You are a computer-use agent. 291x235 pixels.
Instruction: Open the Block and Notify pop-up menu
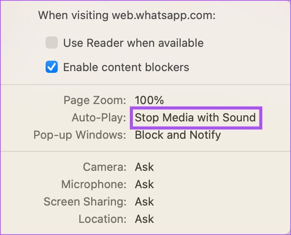pyautogui.click(x=178, y=135)
